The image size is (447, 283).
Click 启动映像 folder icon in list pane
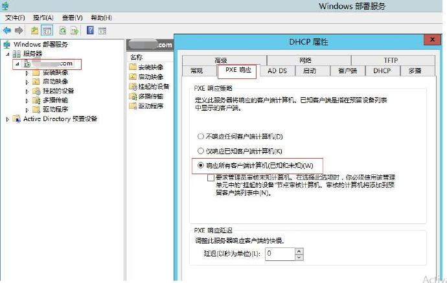[133, 76]
